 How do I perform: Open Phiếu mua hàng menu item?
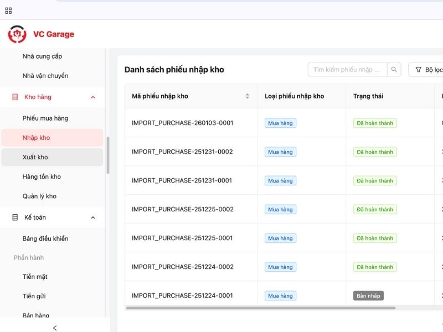45,118
